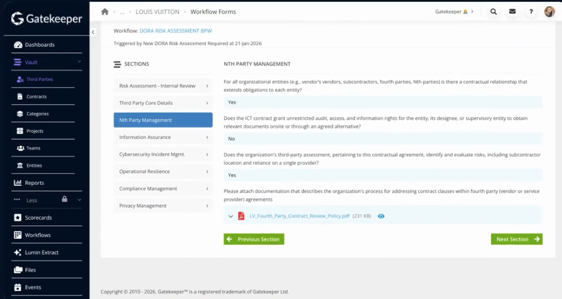Open Projects in sidebar
The width and height of the screenshot is (562, 299).
click(x=35, y=131)
